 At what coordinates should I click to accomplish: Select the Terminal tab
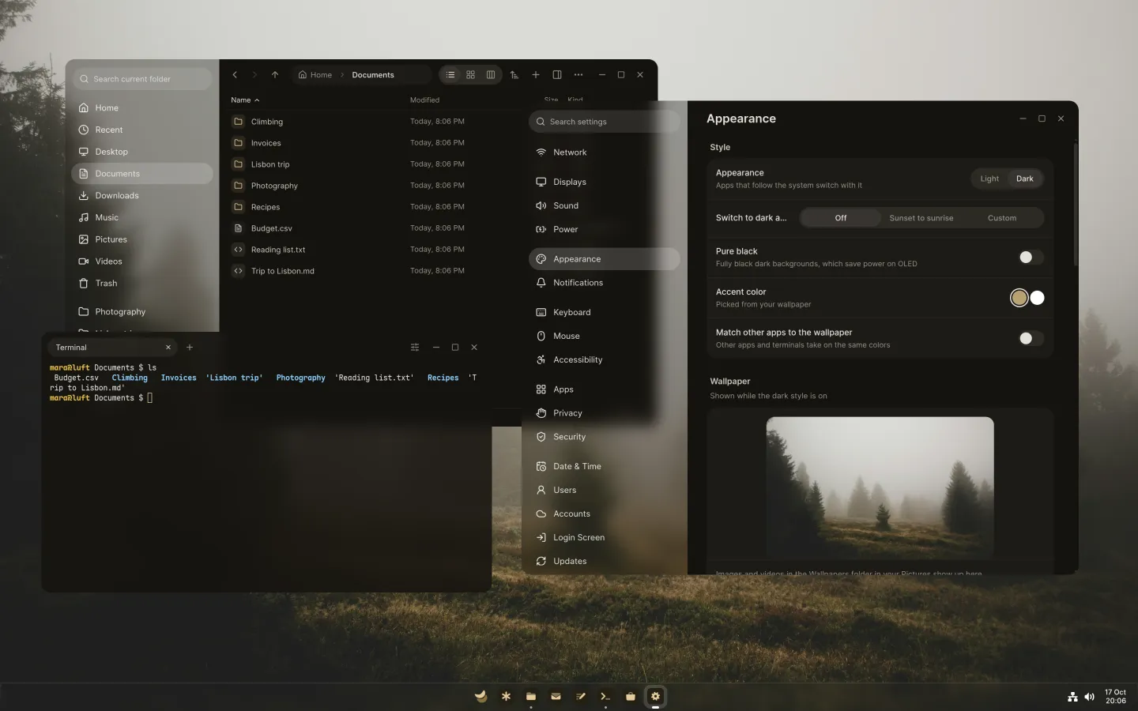tap(113, 348)
